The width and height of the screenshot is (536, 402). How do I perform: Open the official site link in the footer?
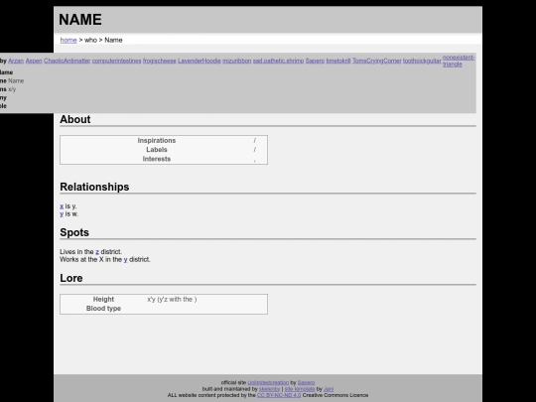(x=268, y=382)
